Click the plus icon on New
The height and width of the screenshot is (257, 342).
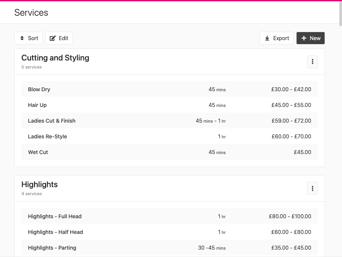coord(304,38)
